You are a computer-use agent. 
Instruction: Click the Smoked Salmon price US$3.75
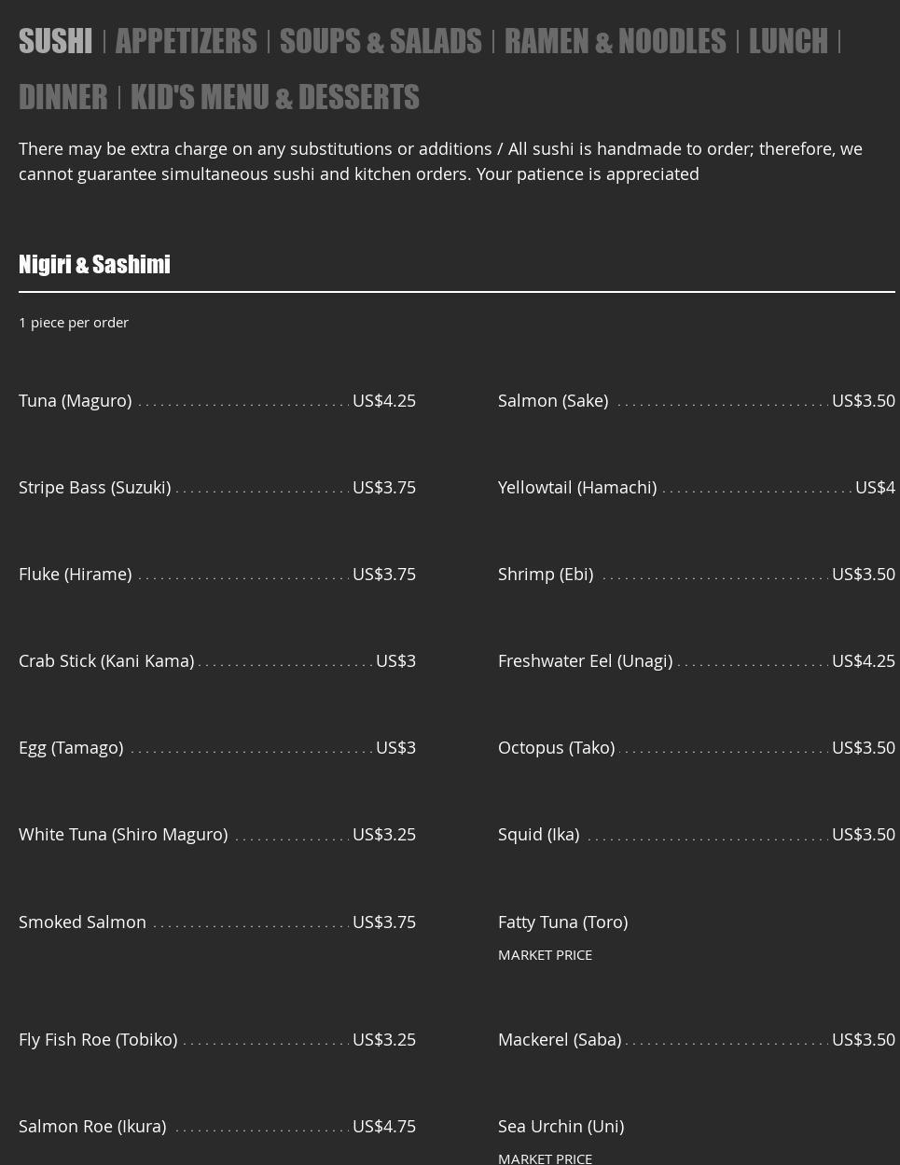[383, 922]
